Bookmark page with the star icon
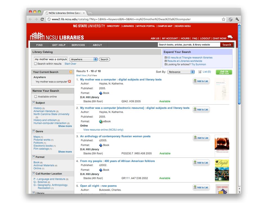The height and width of the screenshot is (203, 270). coord(224,19)
